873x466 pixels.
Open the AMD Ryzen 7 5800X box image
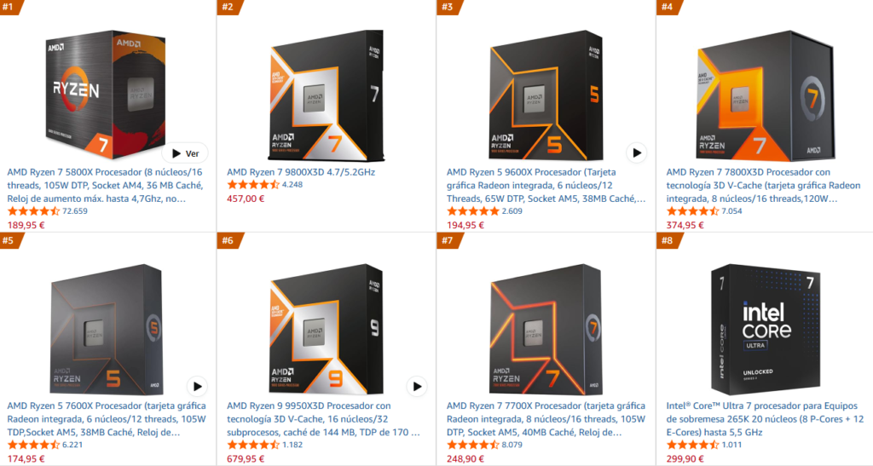point(105,95)
